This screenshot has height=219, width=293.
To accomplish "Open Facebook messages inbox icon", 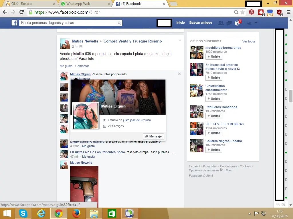I will tap(229, 23).
